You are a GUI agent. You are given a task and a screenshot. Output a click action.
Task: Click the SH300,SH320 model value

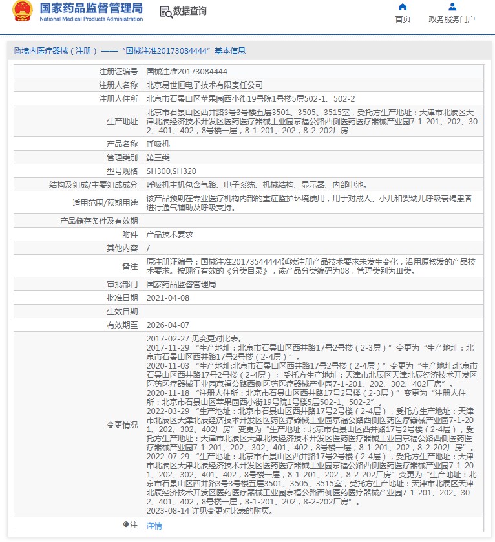coord(171,171)
